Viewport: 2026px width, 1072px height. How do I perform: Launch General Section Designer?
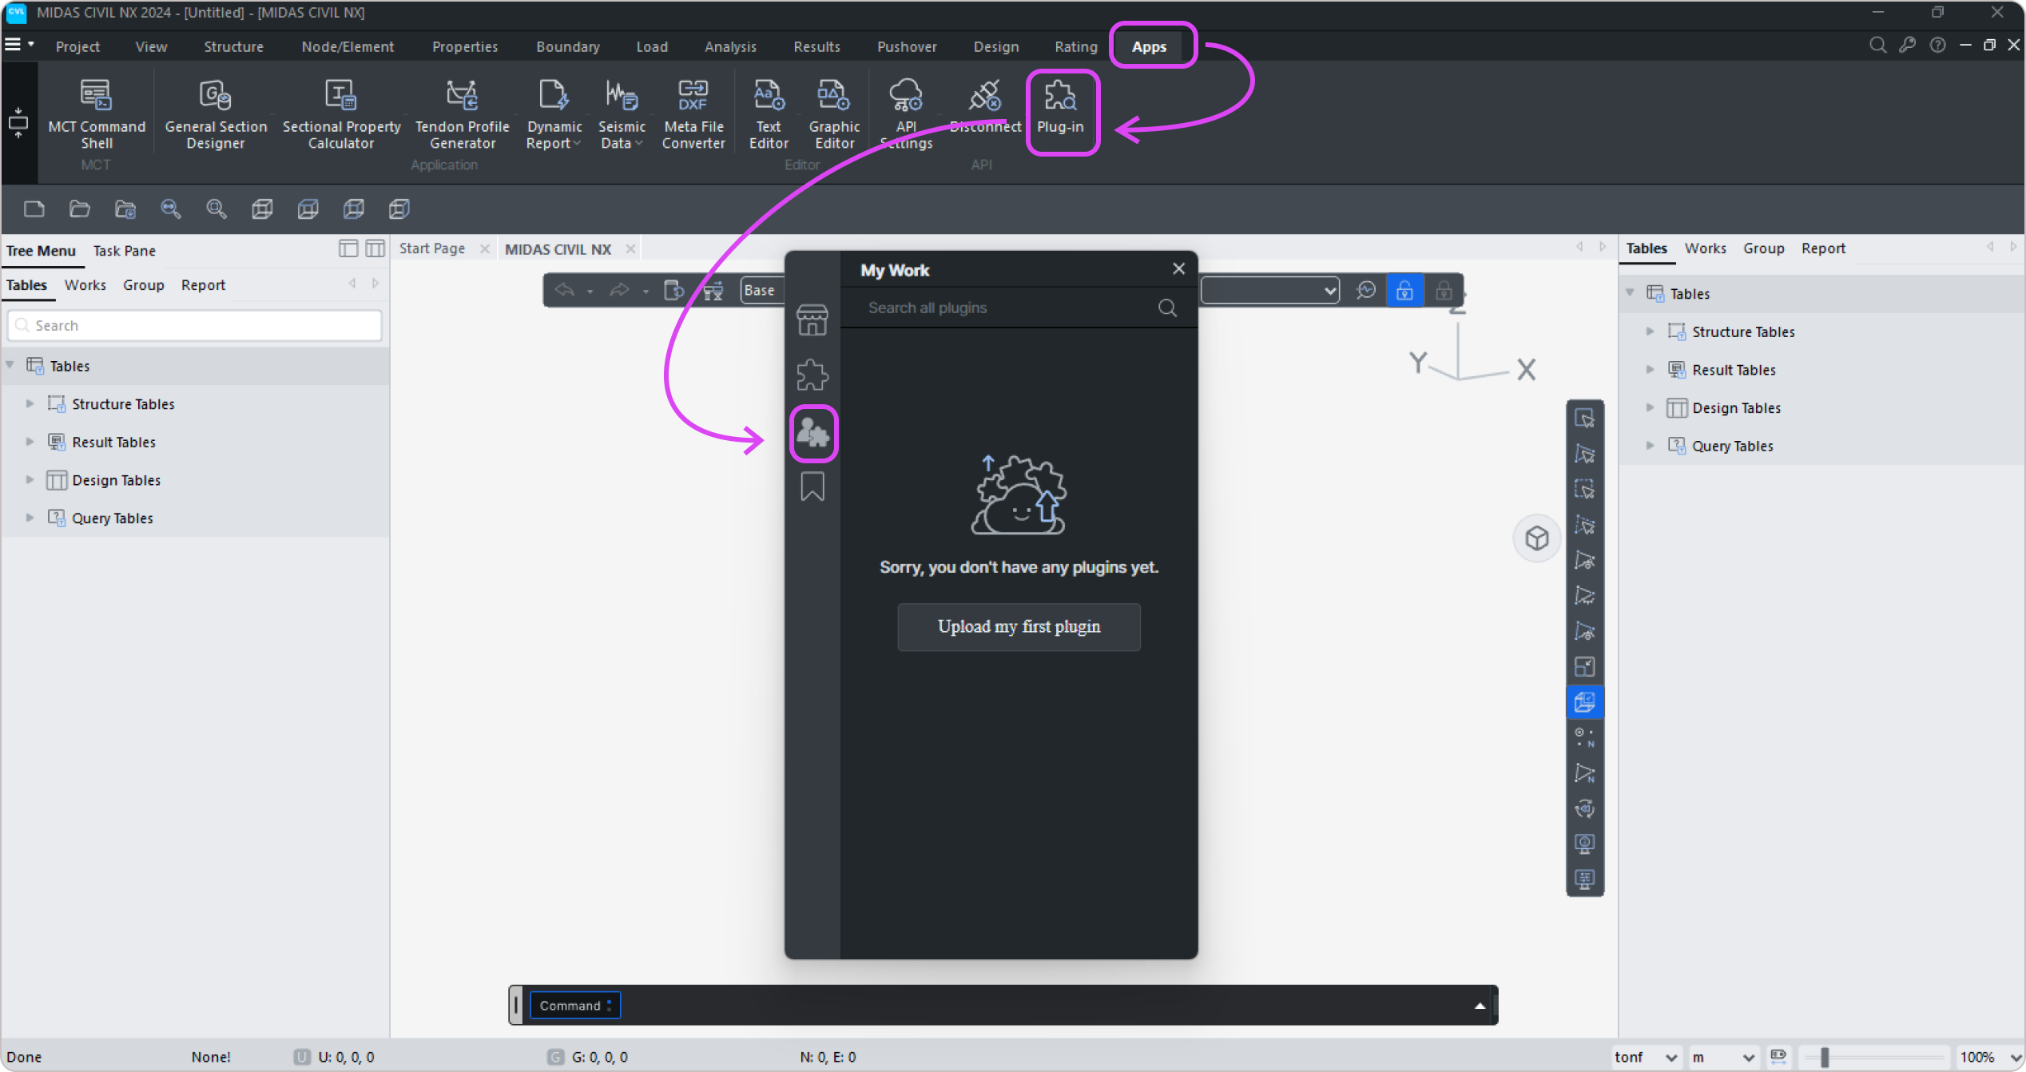(216, 114)
